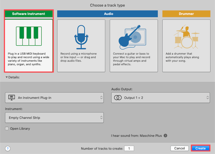Open the Audio Output 1 + 2 dropdown
The width and height of the screenshot is (215, 154).
tap(160, 98)
